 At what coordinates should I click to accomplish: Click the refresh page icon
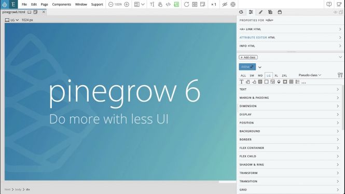coord(186,4)
